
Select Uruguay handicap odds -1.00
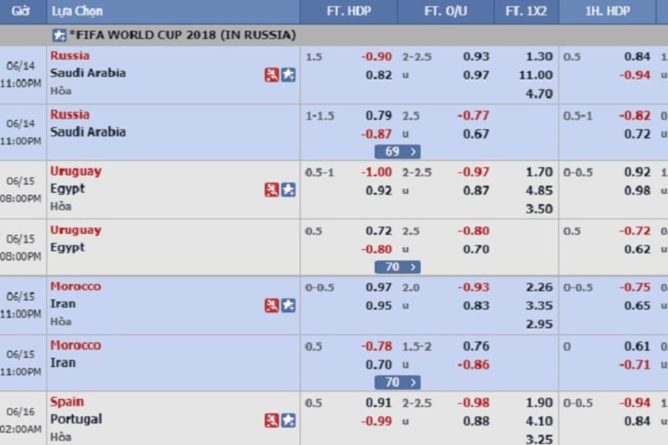point(376,172)
